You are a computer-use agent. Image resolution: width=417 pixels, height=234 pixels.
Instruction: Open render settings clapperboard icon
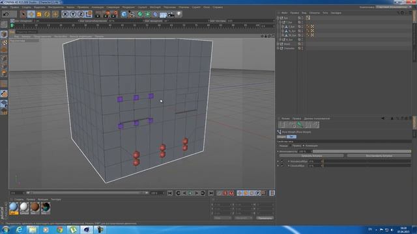[115, 14]
